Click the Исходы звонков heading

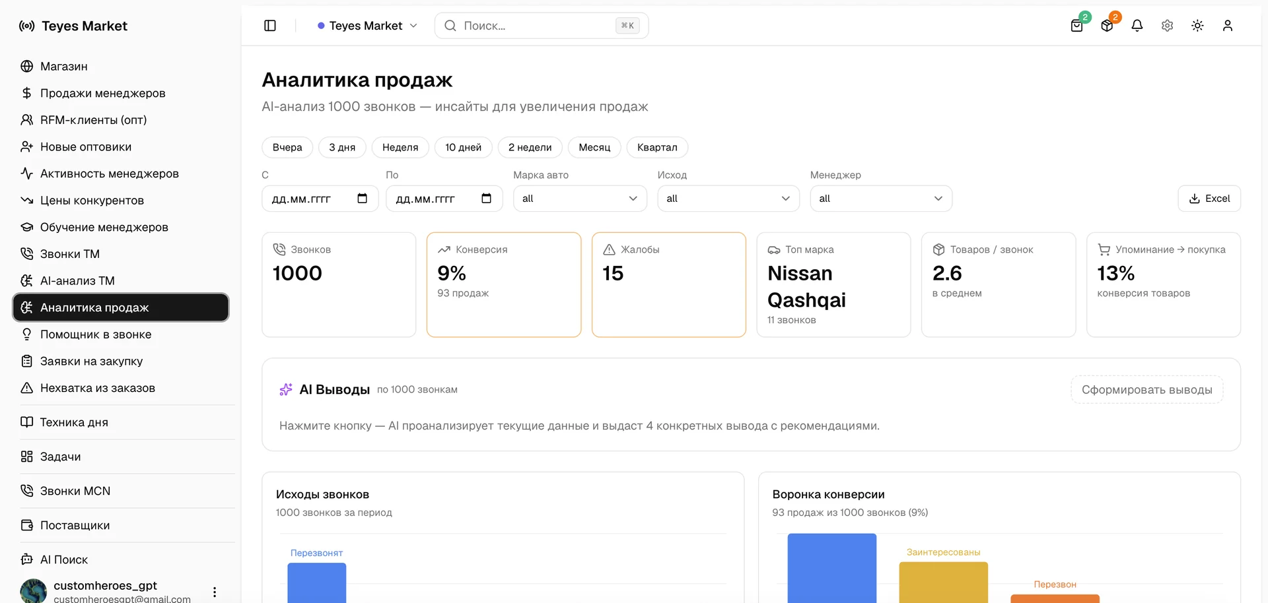322,495
